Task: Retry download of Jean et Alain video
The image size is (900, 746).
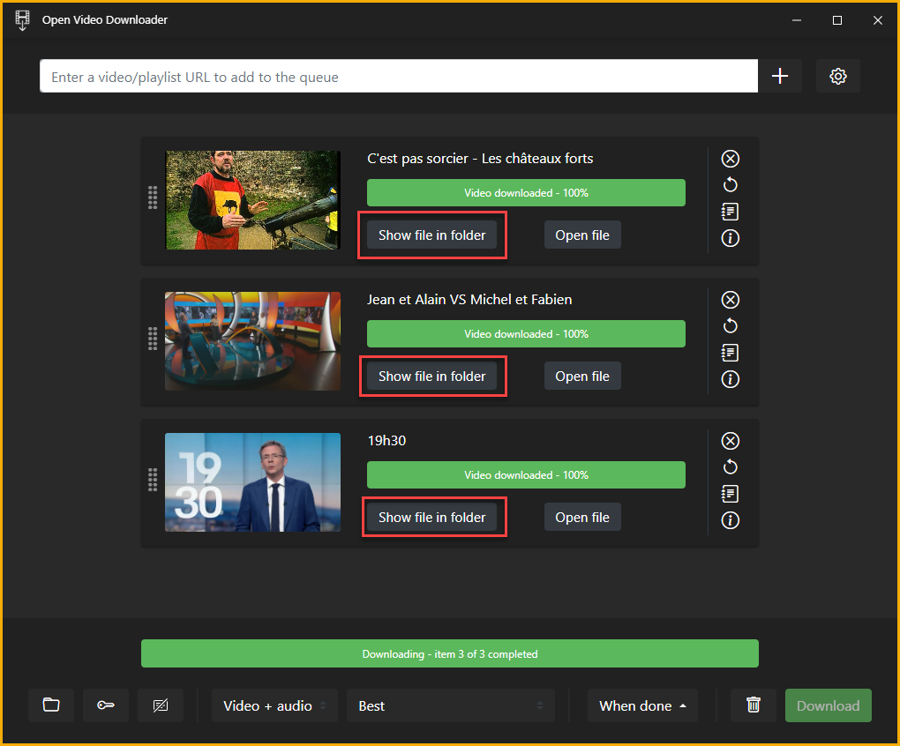Action: click(730, 326)
